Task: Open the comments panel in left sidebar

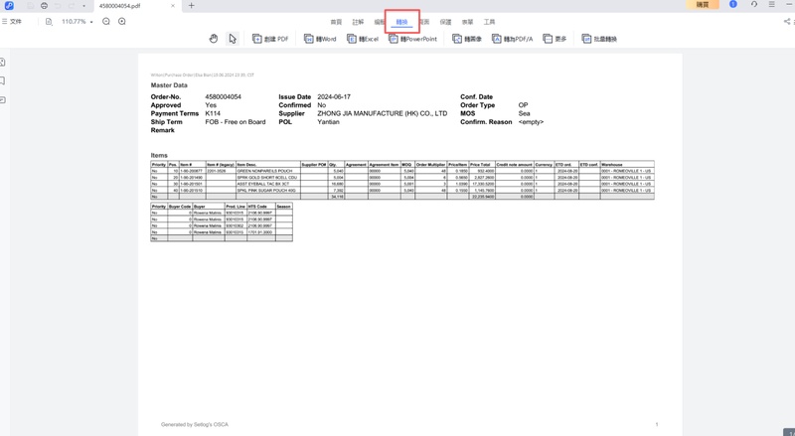Action: coord(4,99)
